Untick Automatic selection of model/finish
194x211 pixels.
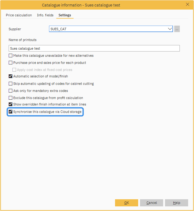pyautogui.click(x=11, y=76)
